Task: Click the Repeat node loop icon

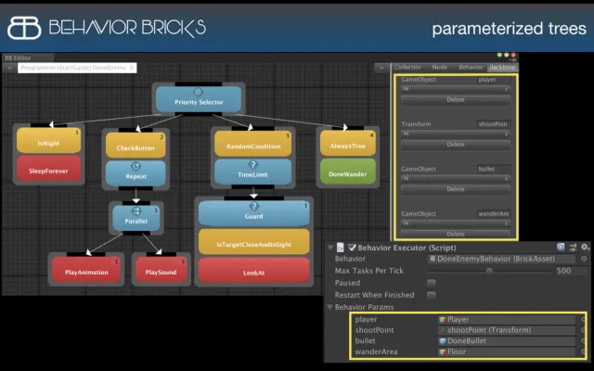Action: [136, 166]
